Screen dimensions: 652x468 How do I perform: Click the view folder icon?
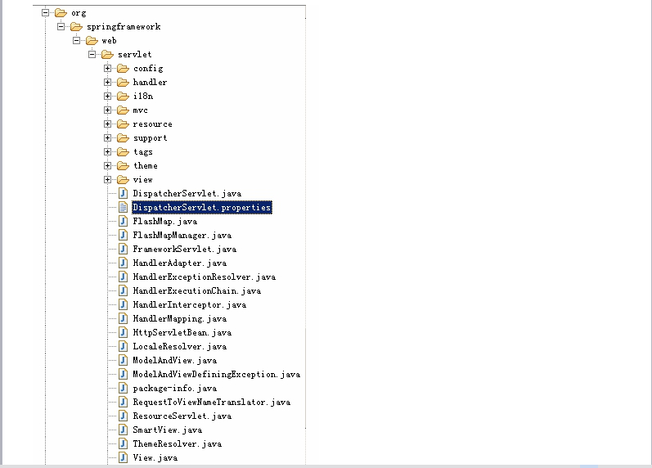coord(123,180)
